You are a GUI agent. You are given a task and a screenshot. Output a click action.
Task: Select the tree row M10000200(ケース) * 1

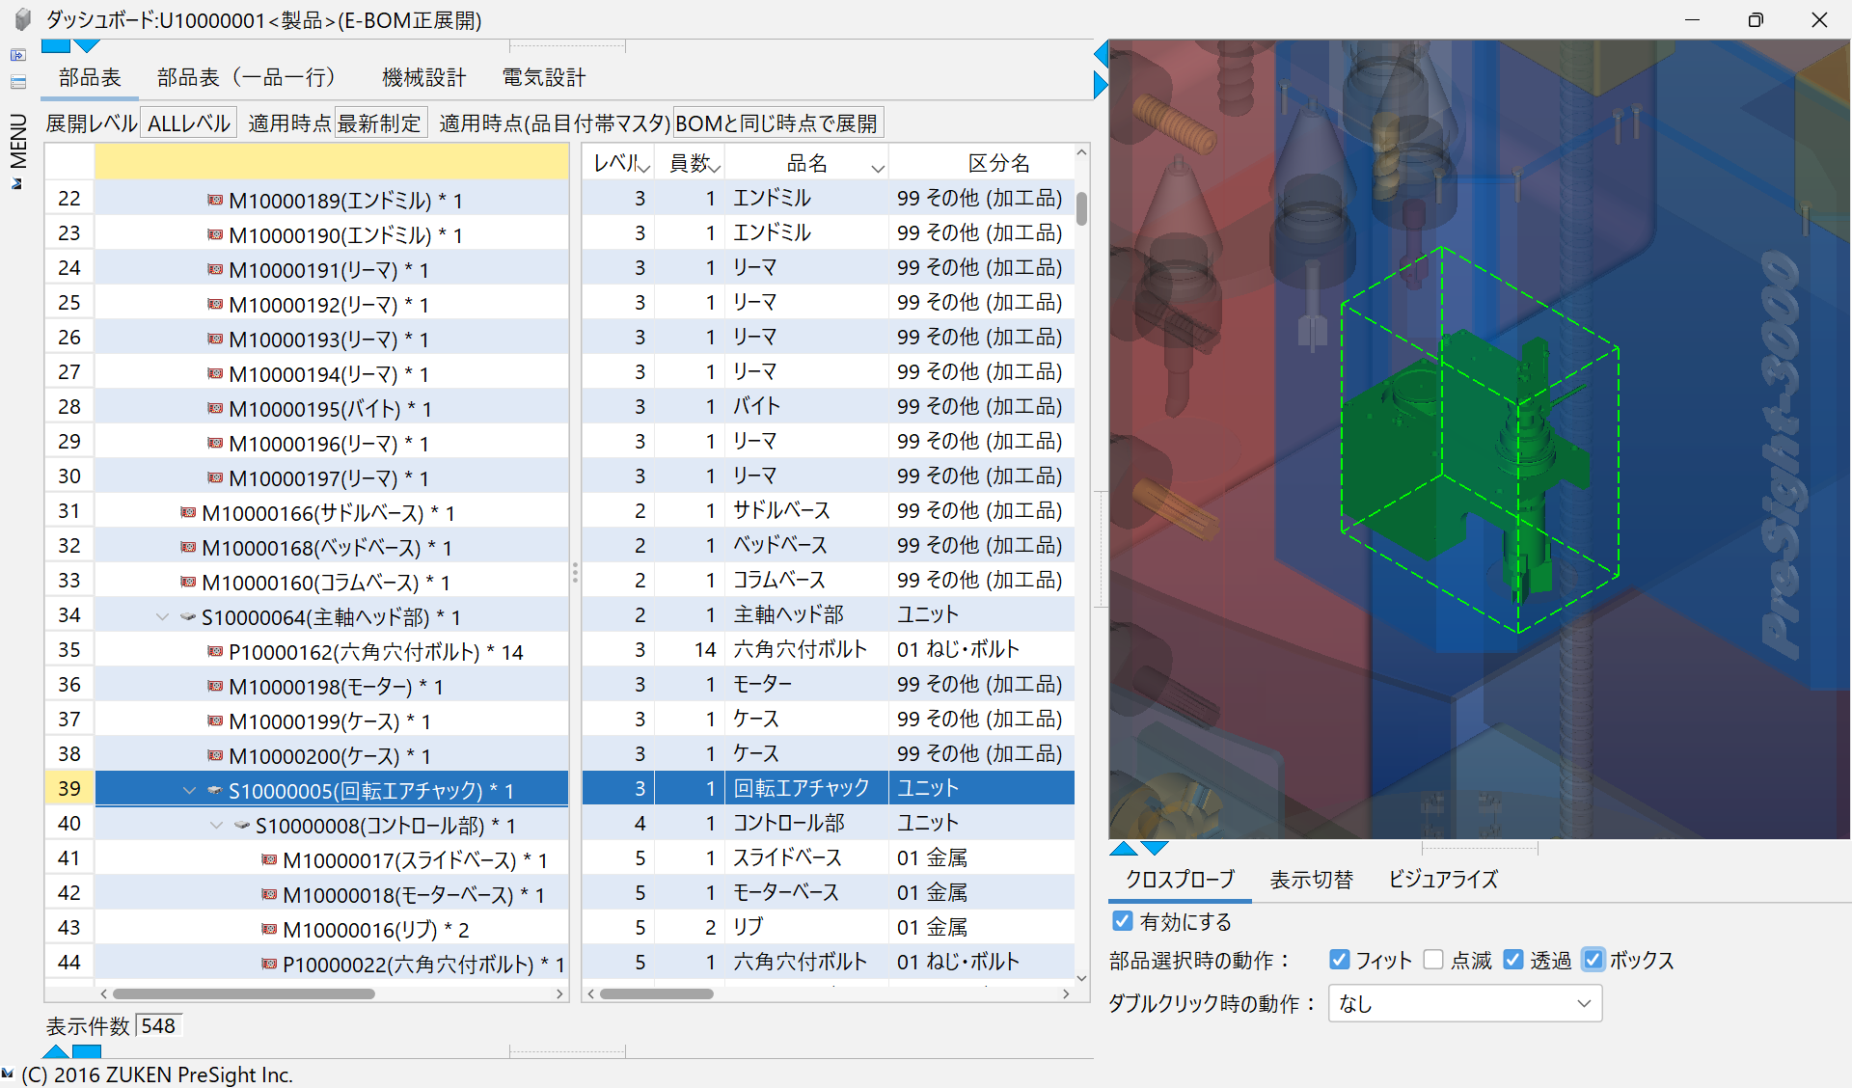point(332,755)
